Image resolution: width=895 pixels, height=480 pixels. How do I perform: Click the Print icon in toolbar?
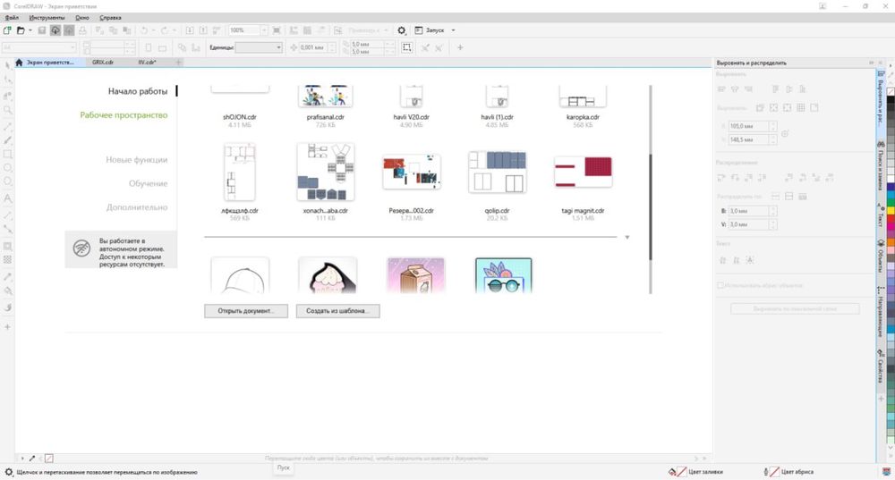click(x=82, y=30)
